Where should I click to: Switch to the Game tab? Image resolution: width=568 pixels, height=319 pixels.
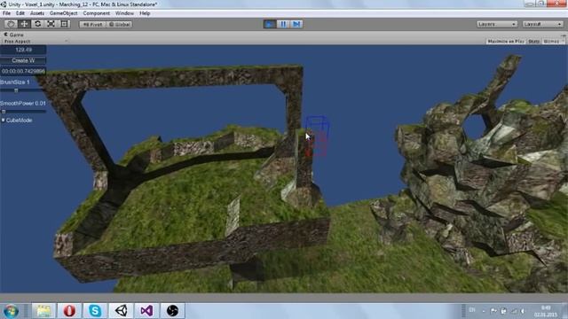click(x=14, y=35)
